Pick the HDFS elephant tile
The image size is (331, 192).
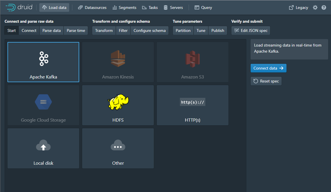pyautogui.click(x=118, y=105)
